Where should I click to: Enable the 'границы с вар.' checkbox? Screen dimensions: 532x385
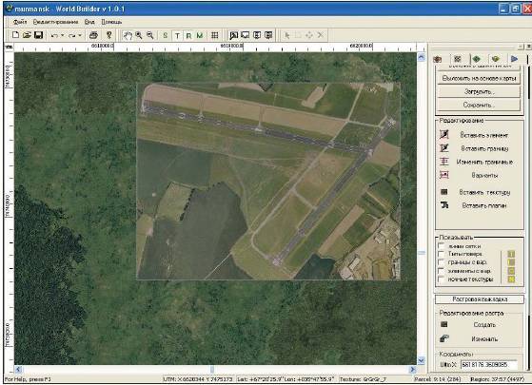coord(441,262)
